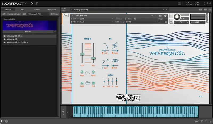This screenshot has width=213, height=124.
Task: Collapse the Dark Future instrument header arrow
Action: click(72, 16)
